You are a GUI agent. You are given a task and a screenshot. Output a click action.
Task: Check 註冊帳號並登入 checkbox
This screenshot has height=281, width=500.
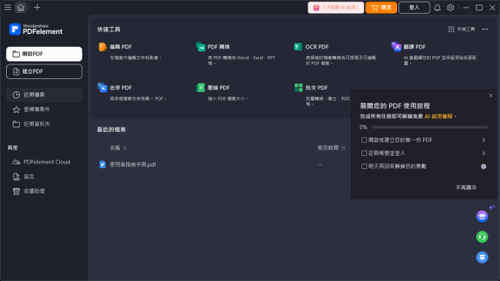364,154
